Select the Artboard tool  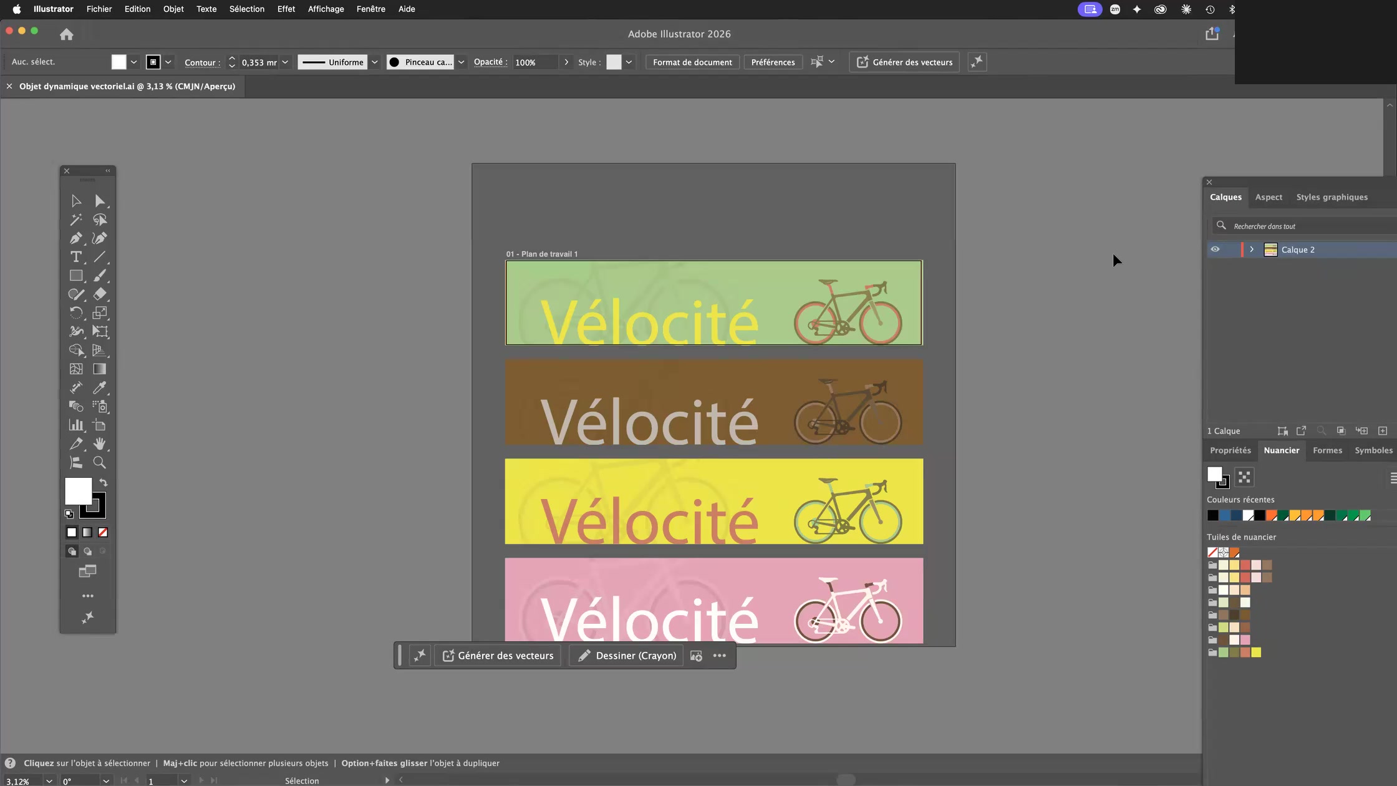(100, 425)
